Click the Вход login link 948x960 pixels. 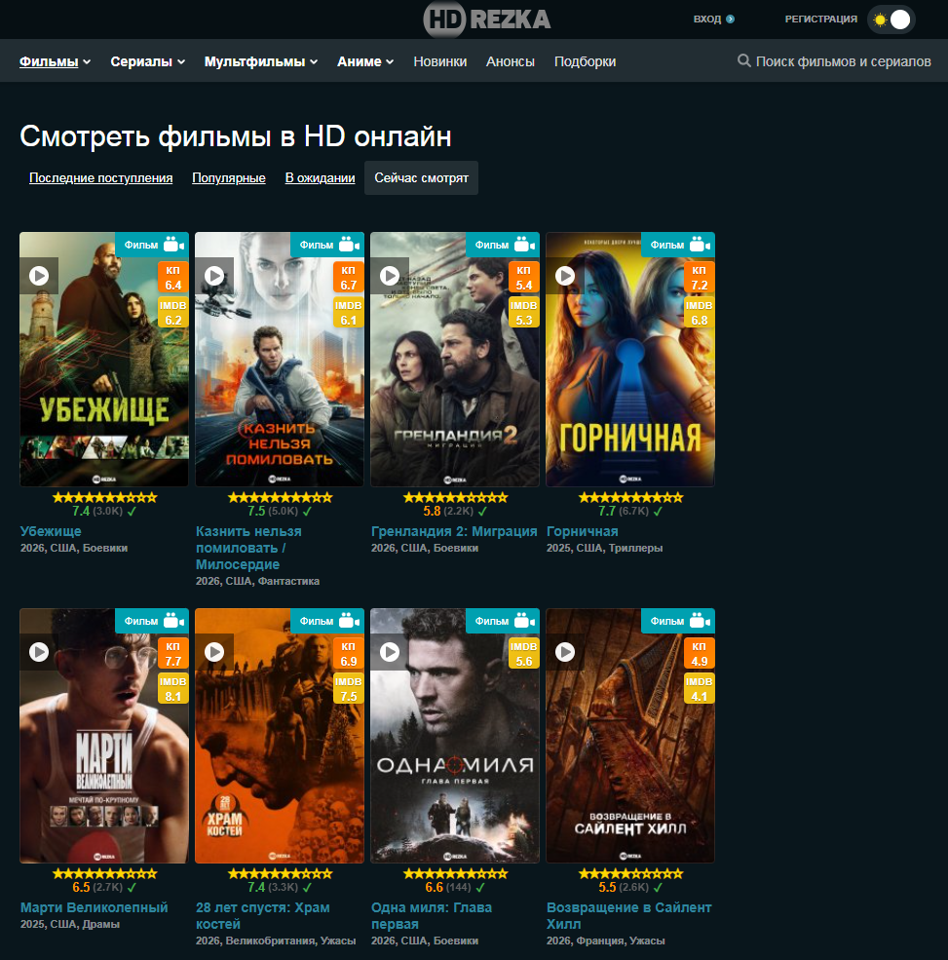pyautogui.click(x=707, y=19)
